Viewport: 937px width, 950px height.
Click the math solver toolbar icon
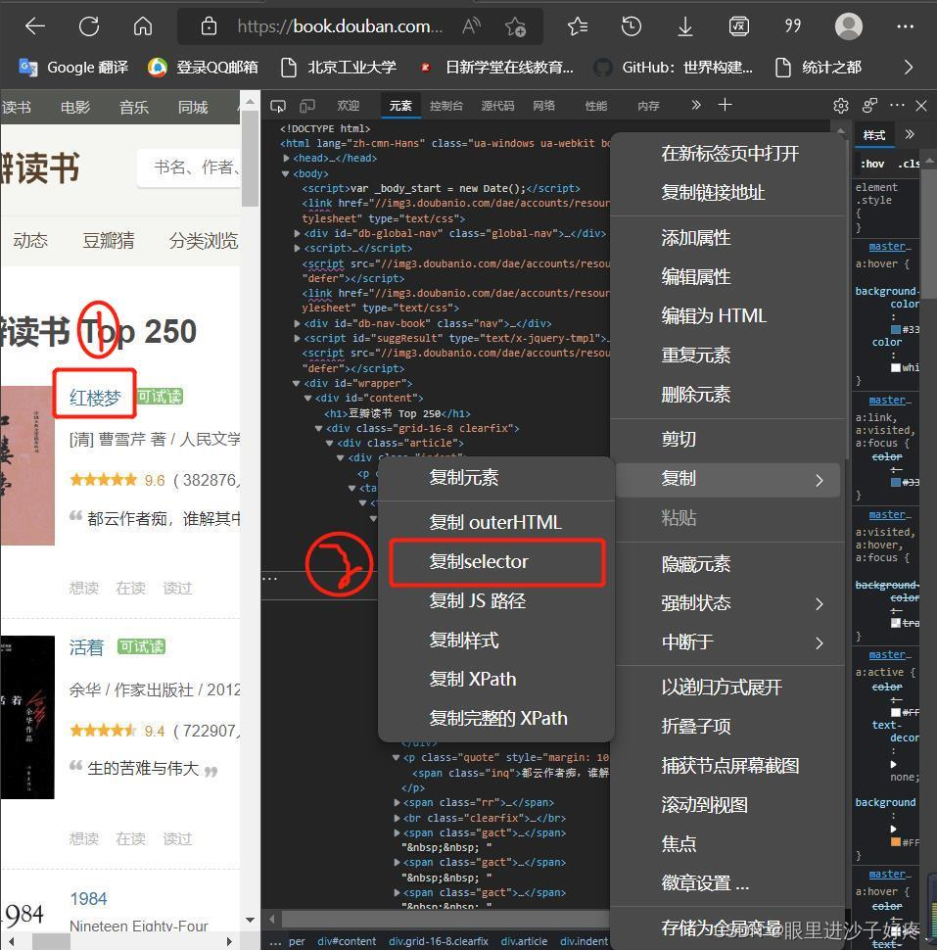(x=739, y=26)
